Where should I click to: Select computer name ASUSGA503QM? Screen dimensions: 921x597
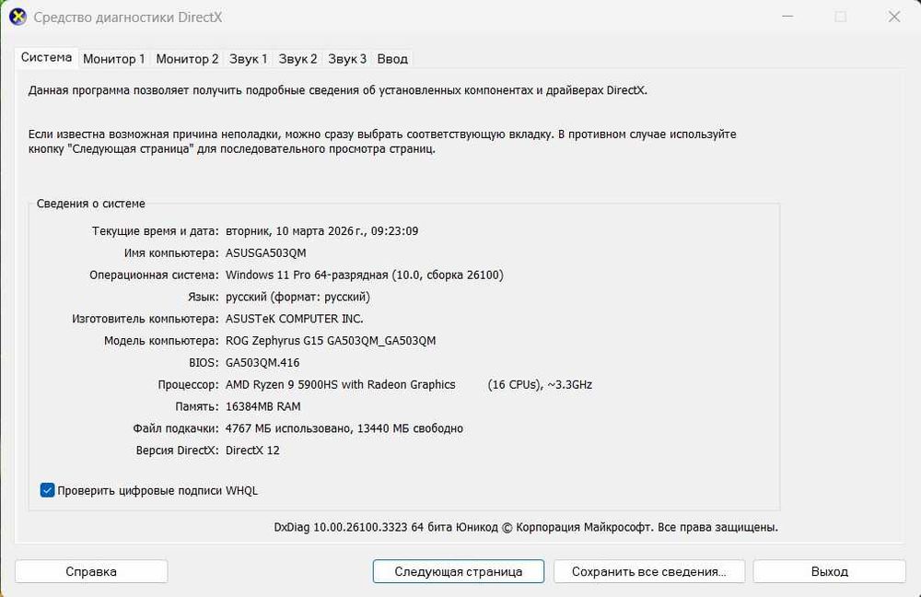click(x=265, y=253)
